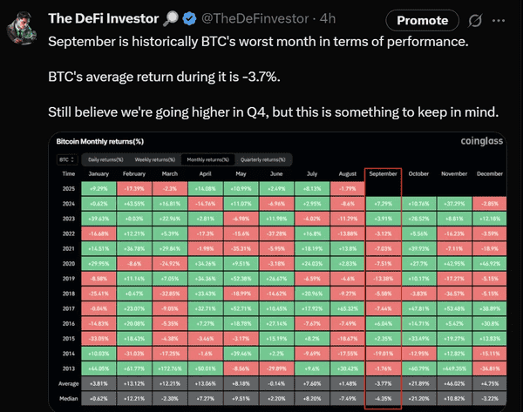523x412 pixels.
Task: Click the September column header
Action: pyautogui.click(x=383, y=174)
